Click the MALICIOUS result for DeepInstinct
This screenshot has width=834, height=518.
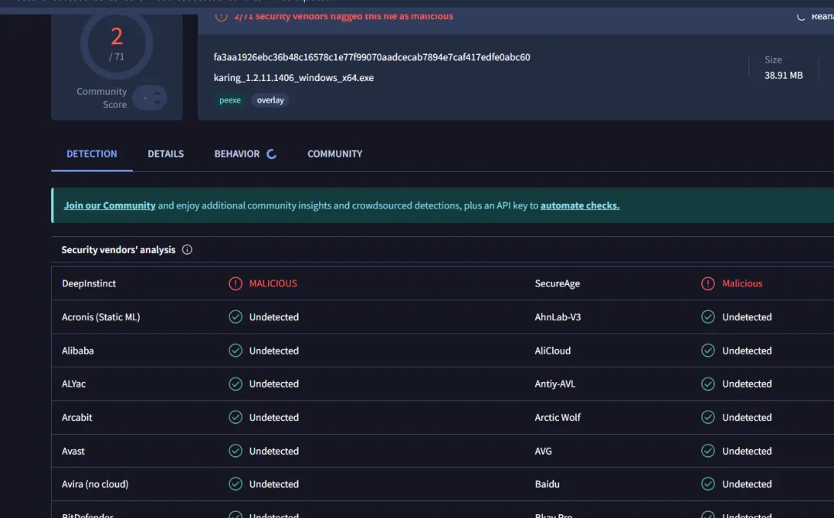(x=273, y=283)
